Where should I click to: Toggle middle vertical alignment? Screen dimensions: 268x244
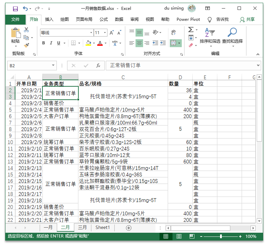pyautogui.click(x=139, y=32)
